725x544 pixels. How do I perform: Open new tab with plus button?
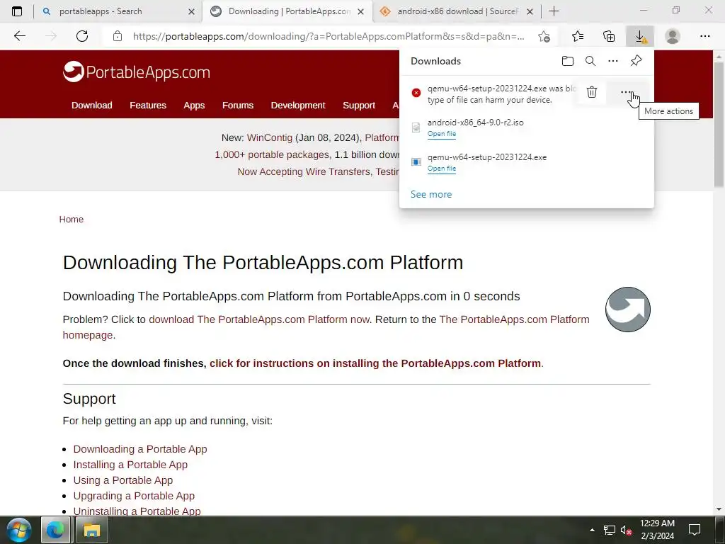click(x=554, y=11)
